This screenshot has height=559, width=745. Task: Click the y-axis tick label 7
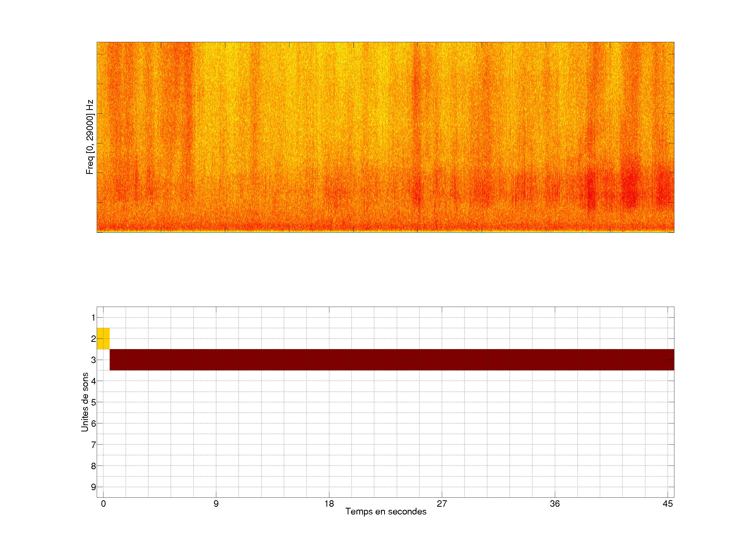[x=93, y=445]
